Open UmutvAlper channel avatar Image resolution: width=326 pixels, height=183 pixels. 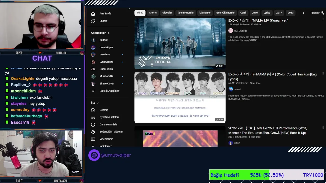(x=93, y=47)
